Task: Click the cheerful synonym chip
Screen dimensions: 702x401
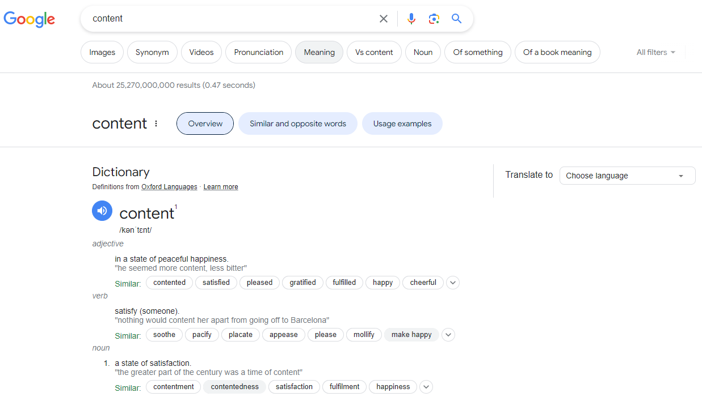Action: pos(423,283)
